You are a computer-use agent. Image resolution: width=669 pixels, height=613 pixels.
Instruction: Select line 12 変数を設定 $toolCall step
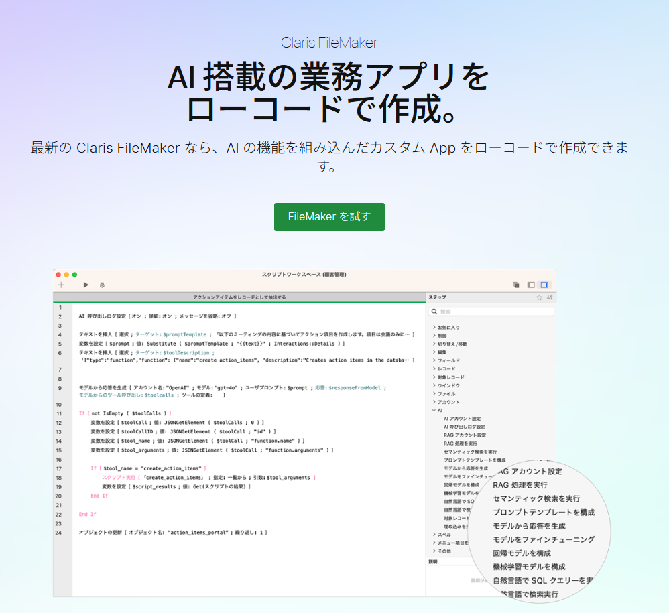178,423
